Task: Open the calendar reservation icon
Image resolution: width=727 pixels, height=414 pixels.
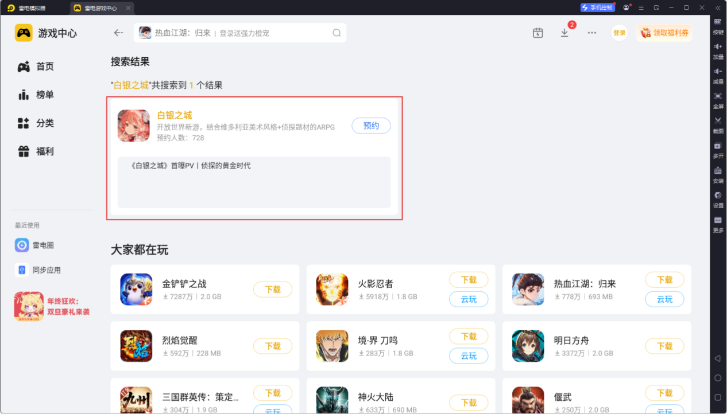Action: (537, 33)
